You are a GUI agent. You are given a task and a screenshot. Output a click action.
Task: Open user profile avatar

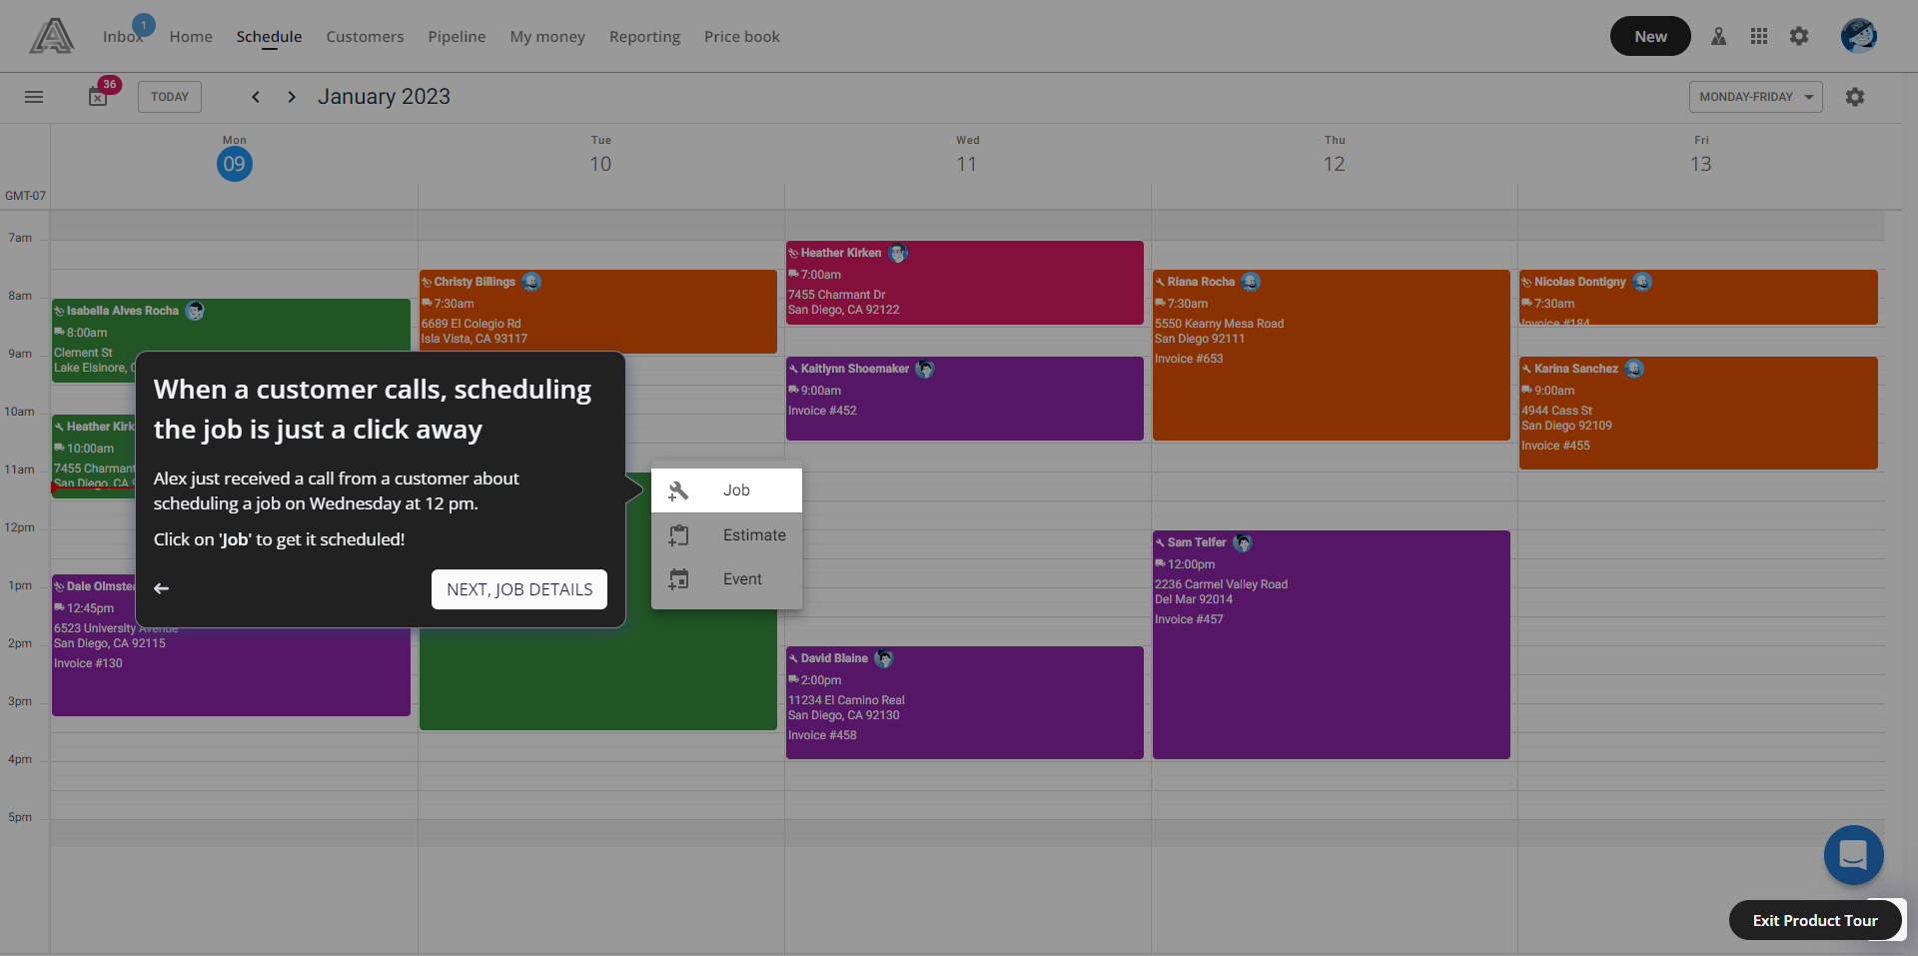(x=1858, y=36)
